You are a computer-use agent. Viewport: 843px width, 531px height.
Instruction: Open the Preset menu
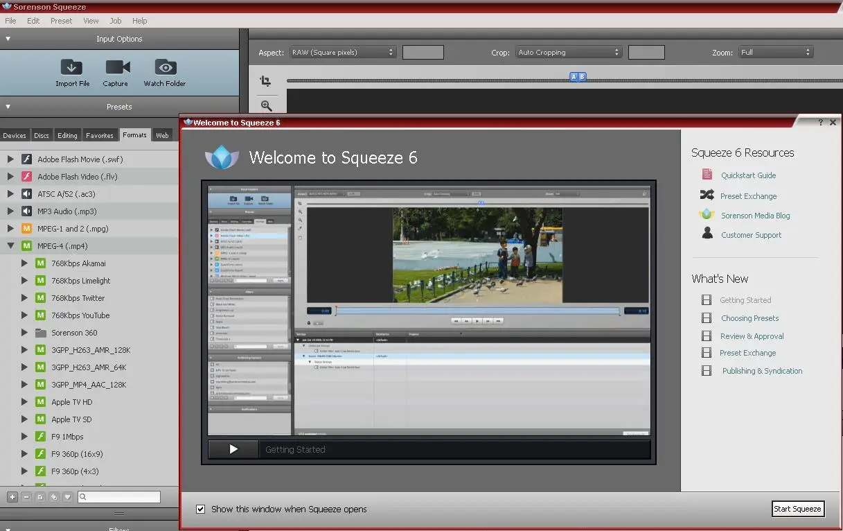61,21
